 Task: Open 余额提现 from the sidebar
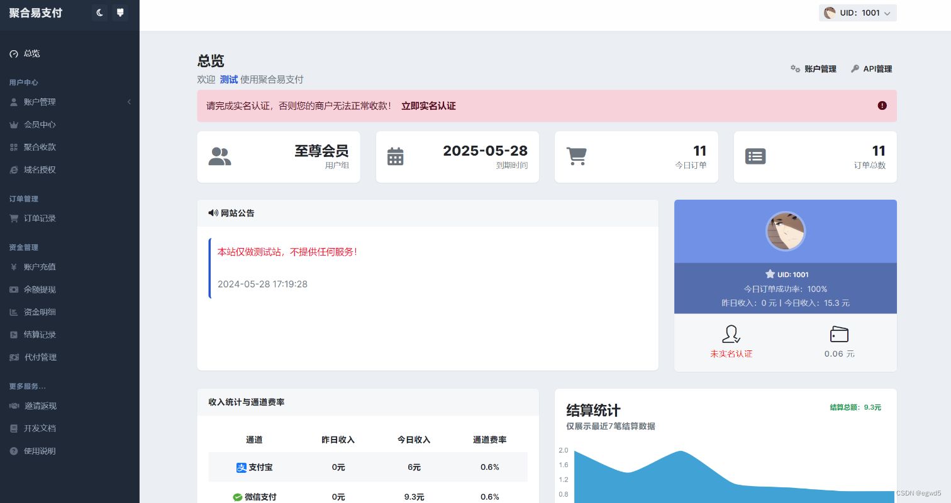point(40,289)
